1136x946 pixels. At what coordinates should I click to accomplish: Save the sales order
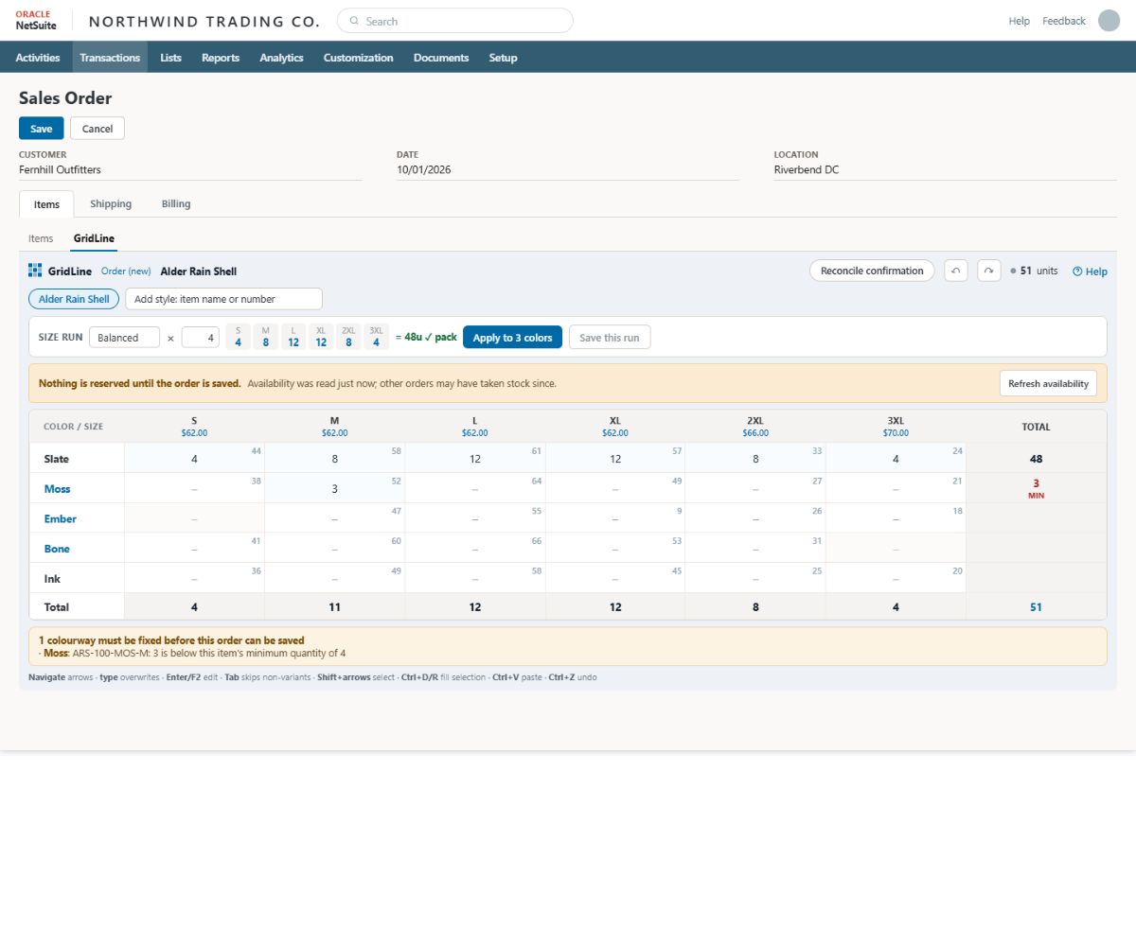[x=42, y=129]
